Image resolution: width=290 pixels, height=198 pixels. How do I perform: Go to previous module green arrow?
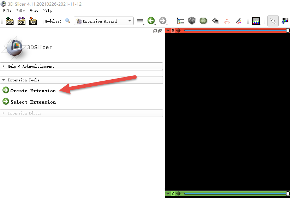151,21
